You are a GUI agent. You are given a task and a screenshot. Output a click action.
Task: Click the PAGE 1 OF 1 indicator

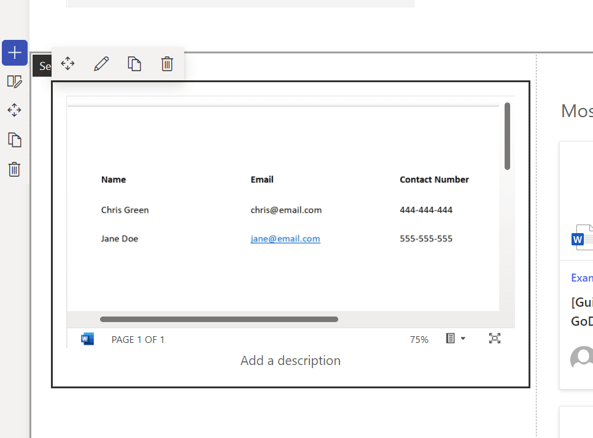(138, 340)
